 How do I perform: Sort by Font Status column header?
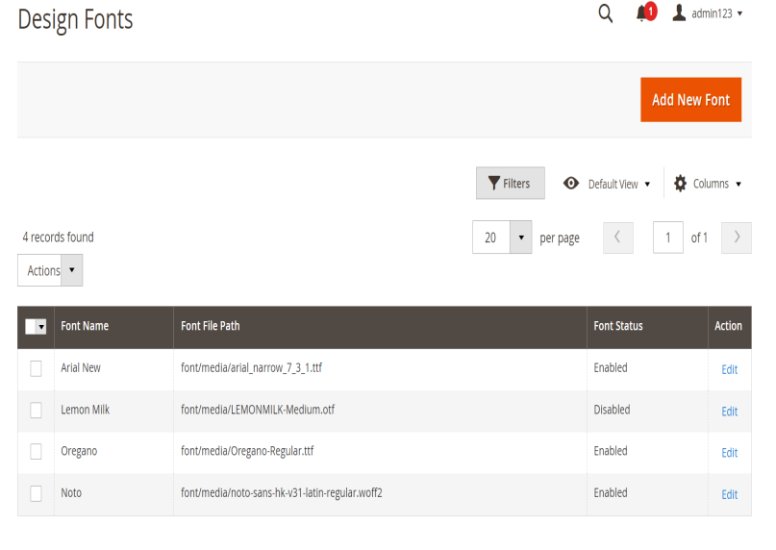(618, 326)
